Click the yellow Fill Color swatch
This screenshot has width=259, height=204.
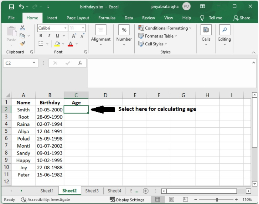[x=57, y=44]
